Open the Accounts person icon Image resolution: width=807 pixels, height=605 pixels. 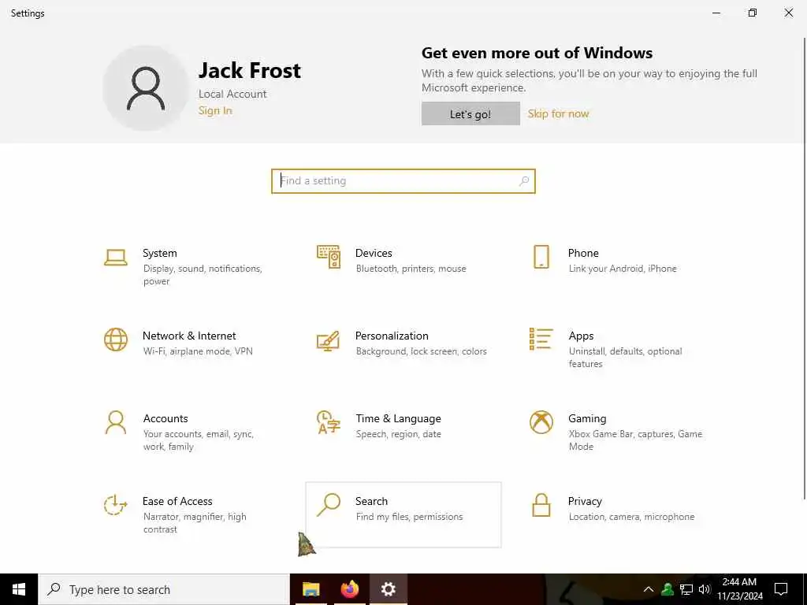(x=115, y=422)
